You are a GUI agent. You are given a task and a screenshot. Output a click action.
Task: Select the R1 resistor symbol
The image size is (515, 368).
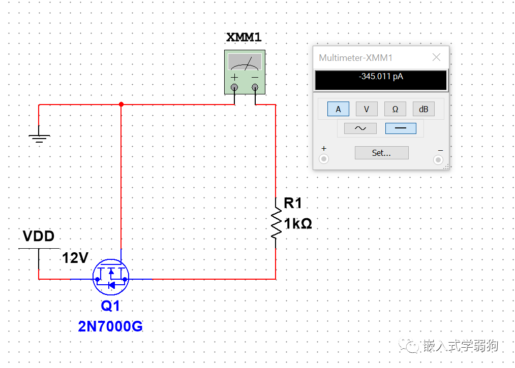(x=276, y=223)
